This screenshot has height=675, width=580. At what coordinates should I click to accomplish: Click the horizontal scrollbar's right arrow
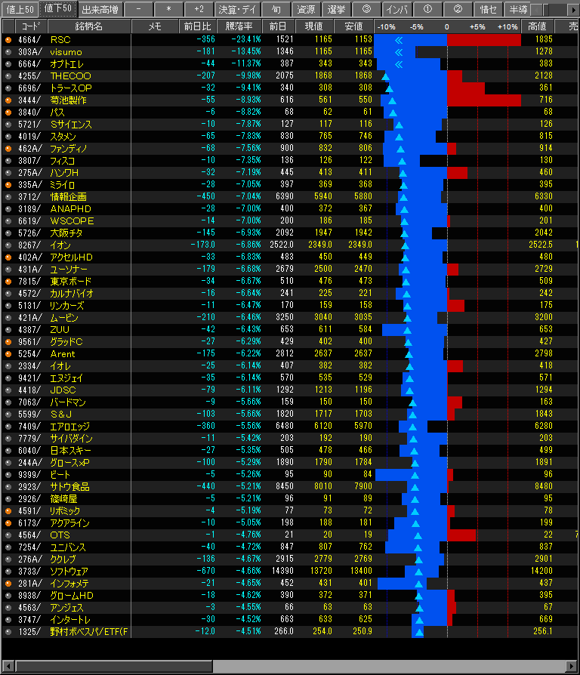tap(573, 667)
